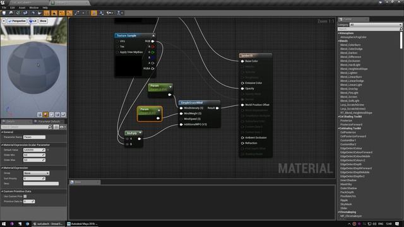
Task: Open the Hierarchy toolbar dropdown
Action: [120, 13]
